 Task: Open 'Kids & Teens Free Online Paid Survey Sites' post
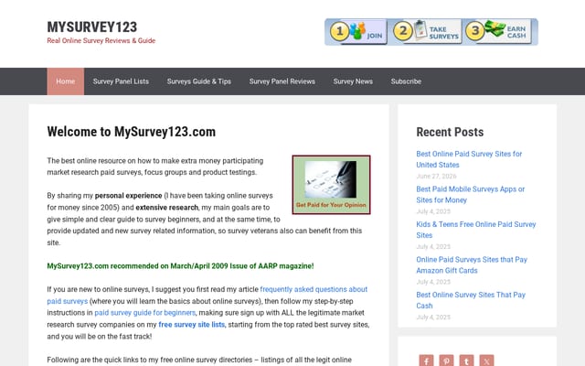pyautogui.click(x=476, y=230)
